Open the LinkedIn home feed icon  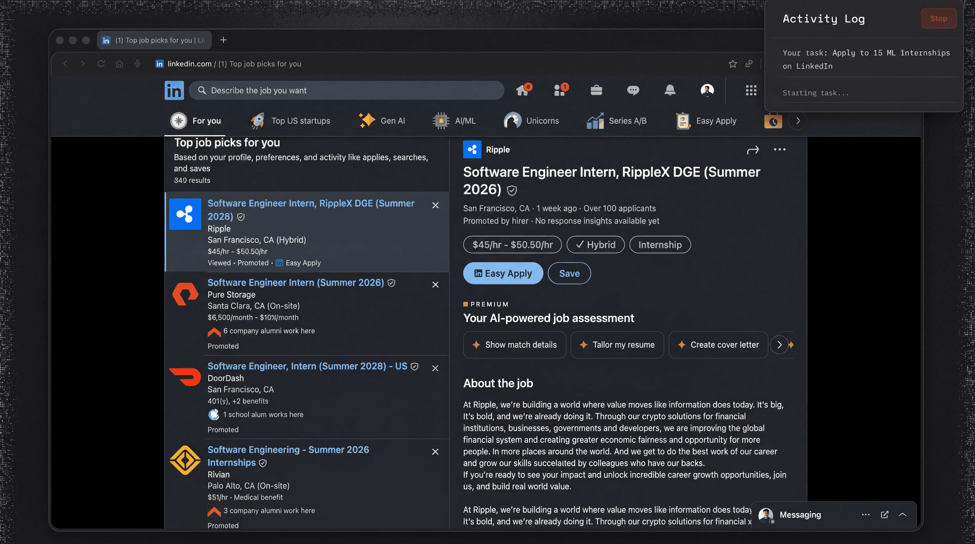(523, 90)
